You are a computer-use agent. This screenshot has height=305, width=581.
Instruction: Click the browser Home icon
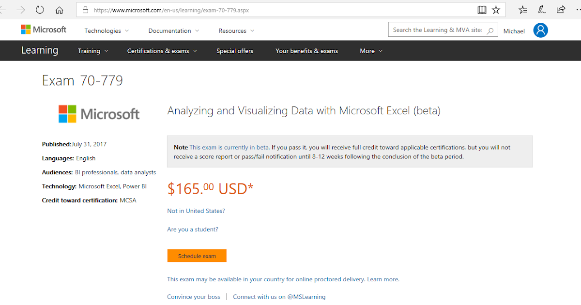[x=59, y=9]
